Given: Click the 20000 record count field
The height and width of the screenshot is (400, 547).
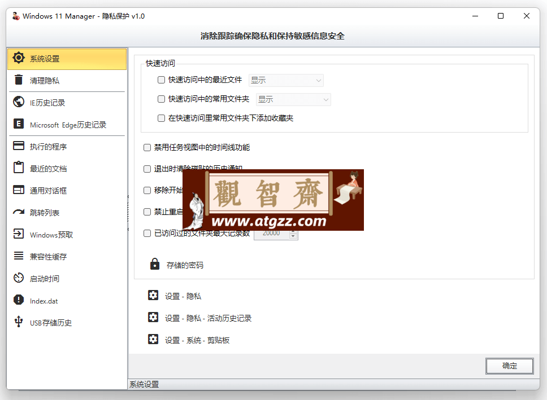Looking at the screenshot, I should tap(271, 234).
